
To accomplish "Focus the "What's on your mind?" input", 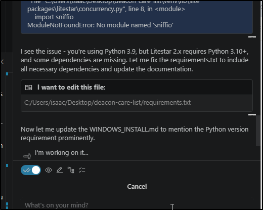I will pos(137,205).
